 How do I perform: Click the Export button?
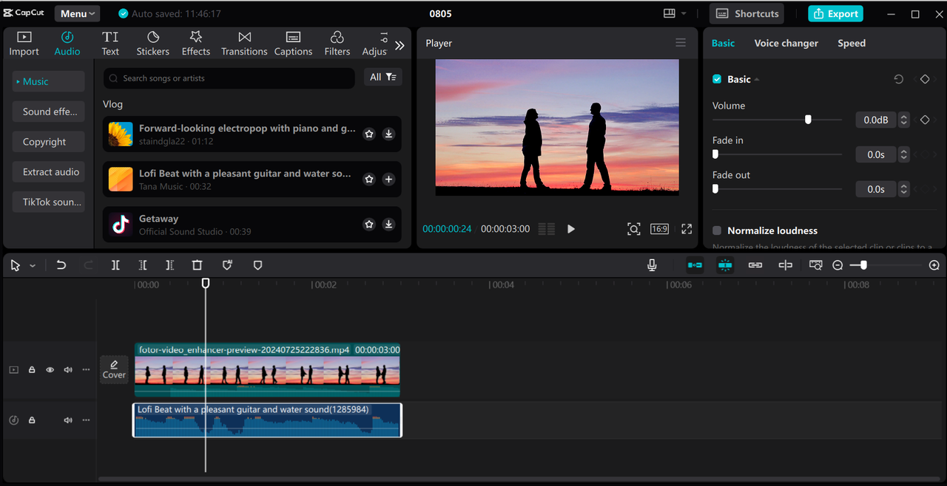click(x=835, y=13)
